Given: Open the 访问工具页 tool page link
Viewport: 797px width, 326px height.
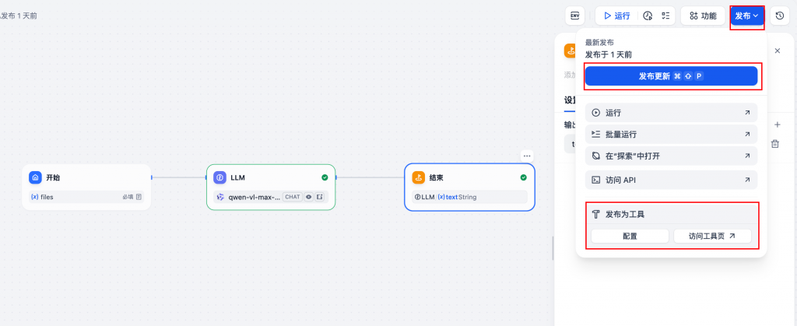Looking at the screenshot, I should 712,236.
